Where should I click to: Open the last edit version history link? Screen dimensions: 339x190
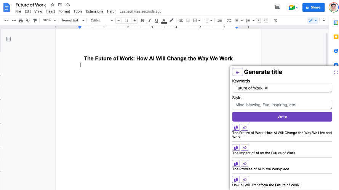point(141,11)
